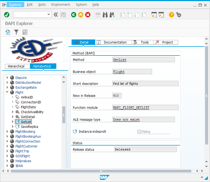Click the Released status field
The width and height of the screenshot is (210, 182).
tap(146, 149)
